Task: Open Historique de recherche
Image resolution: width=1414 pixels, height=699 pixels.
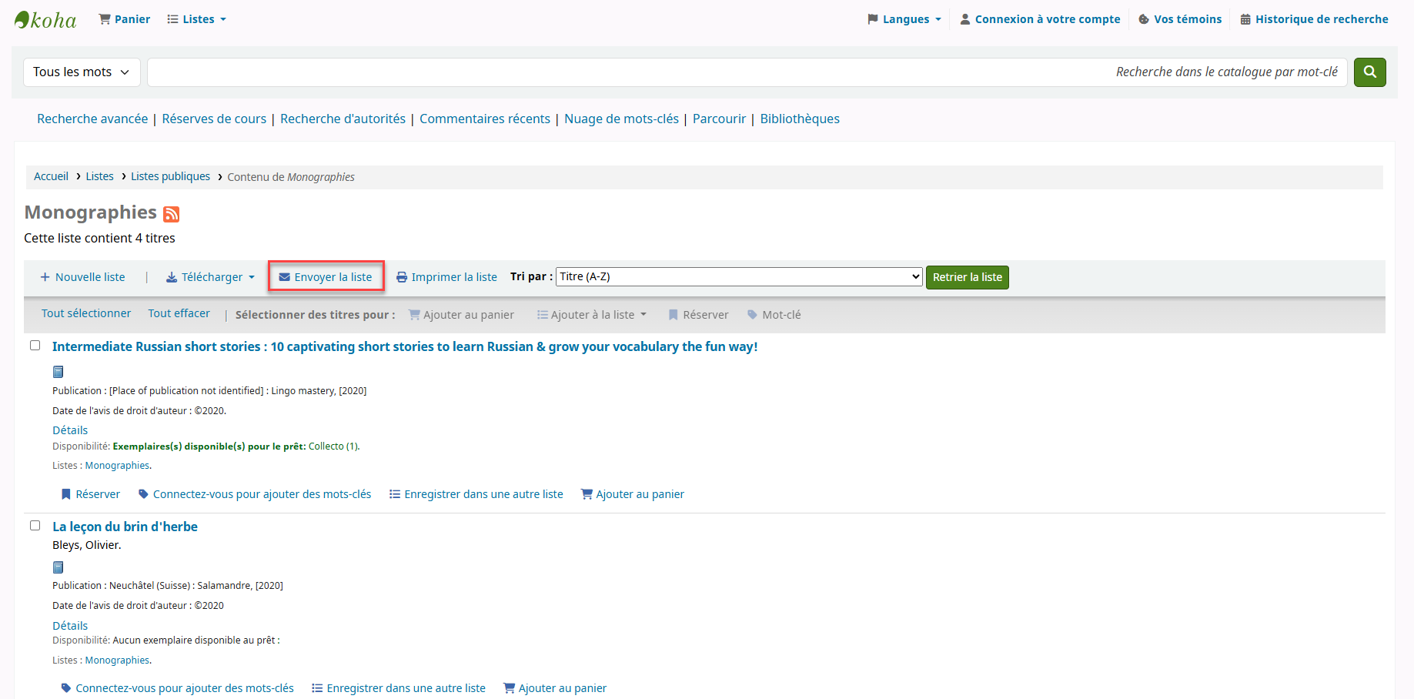Action: [1314, 19]
